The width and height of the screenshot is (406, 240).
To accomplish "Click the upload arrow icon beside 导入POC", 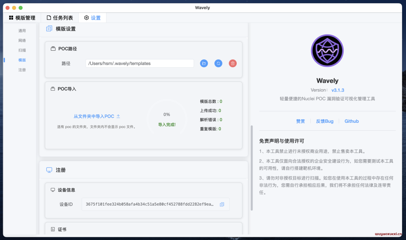I will point(118,116).
